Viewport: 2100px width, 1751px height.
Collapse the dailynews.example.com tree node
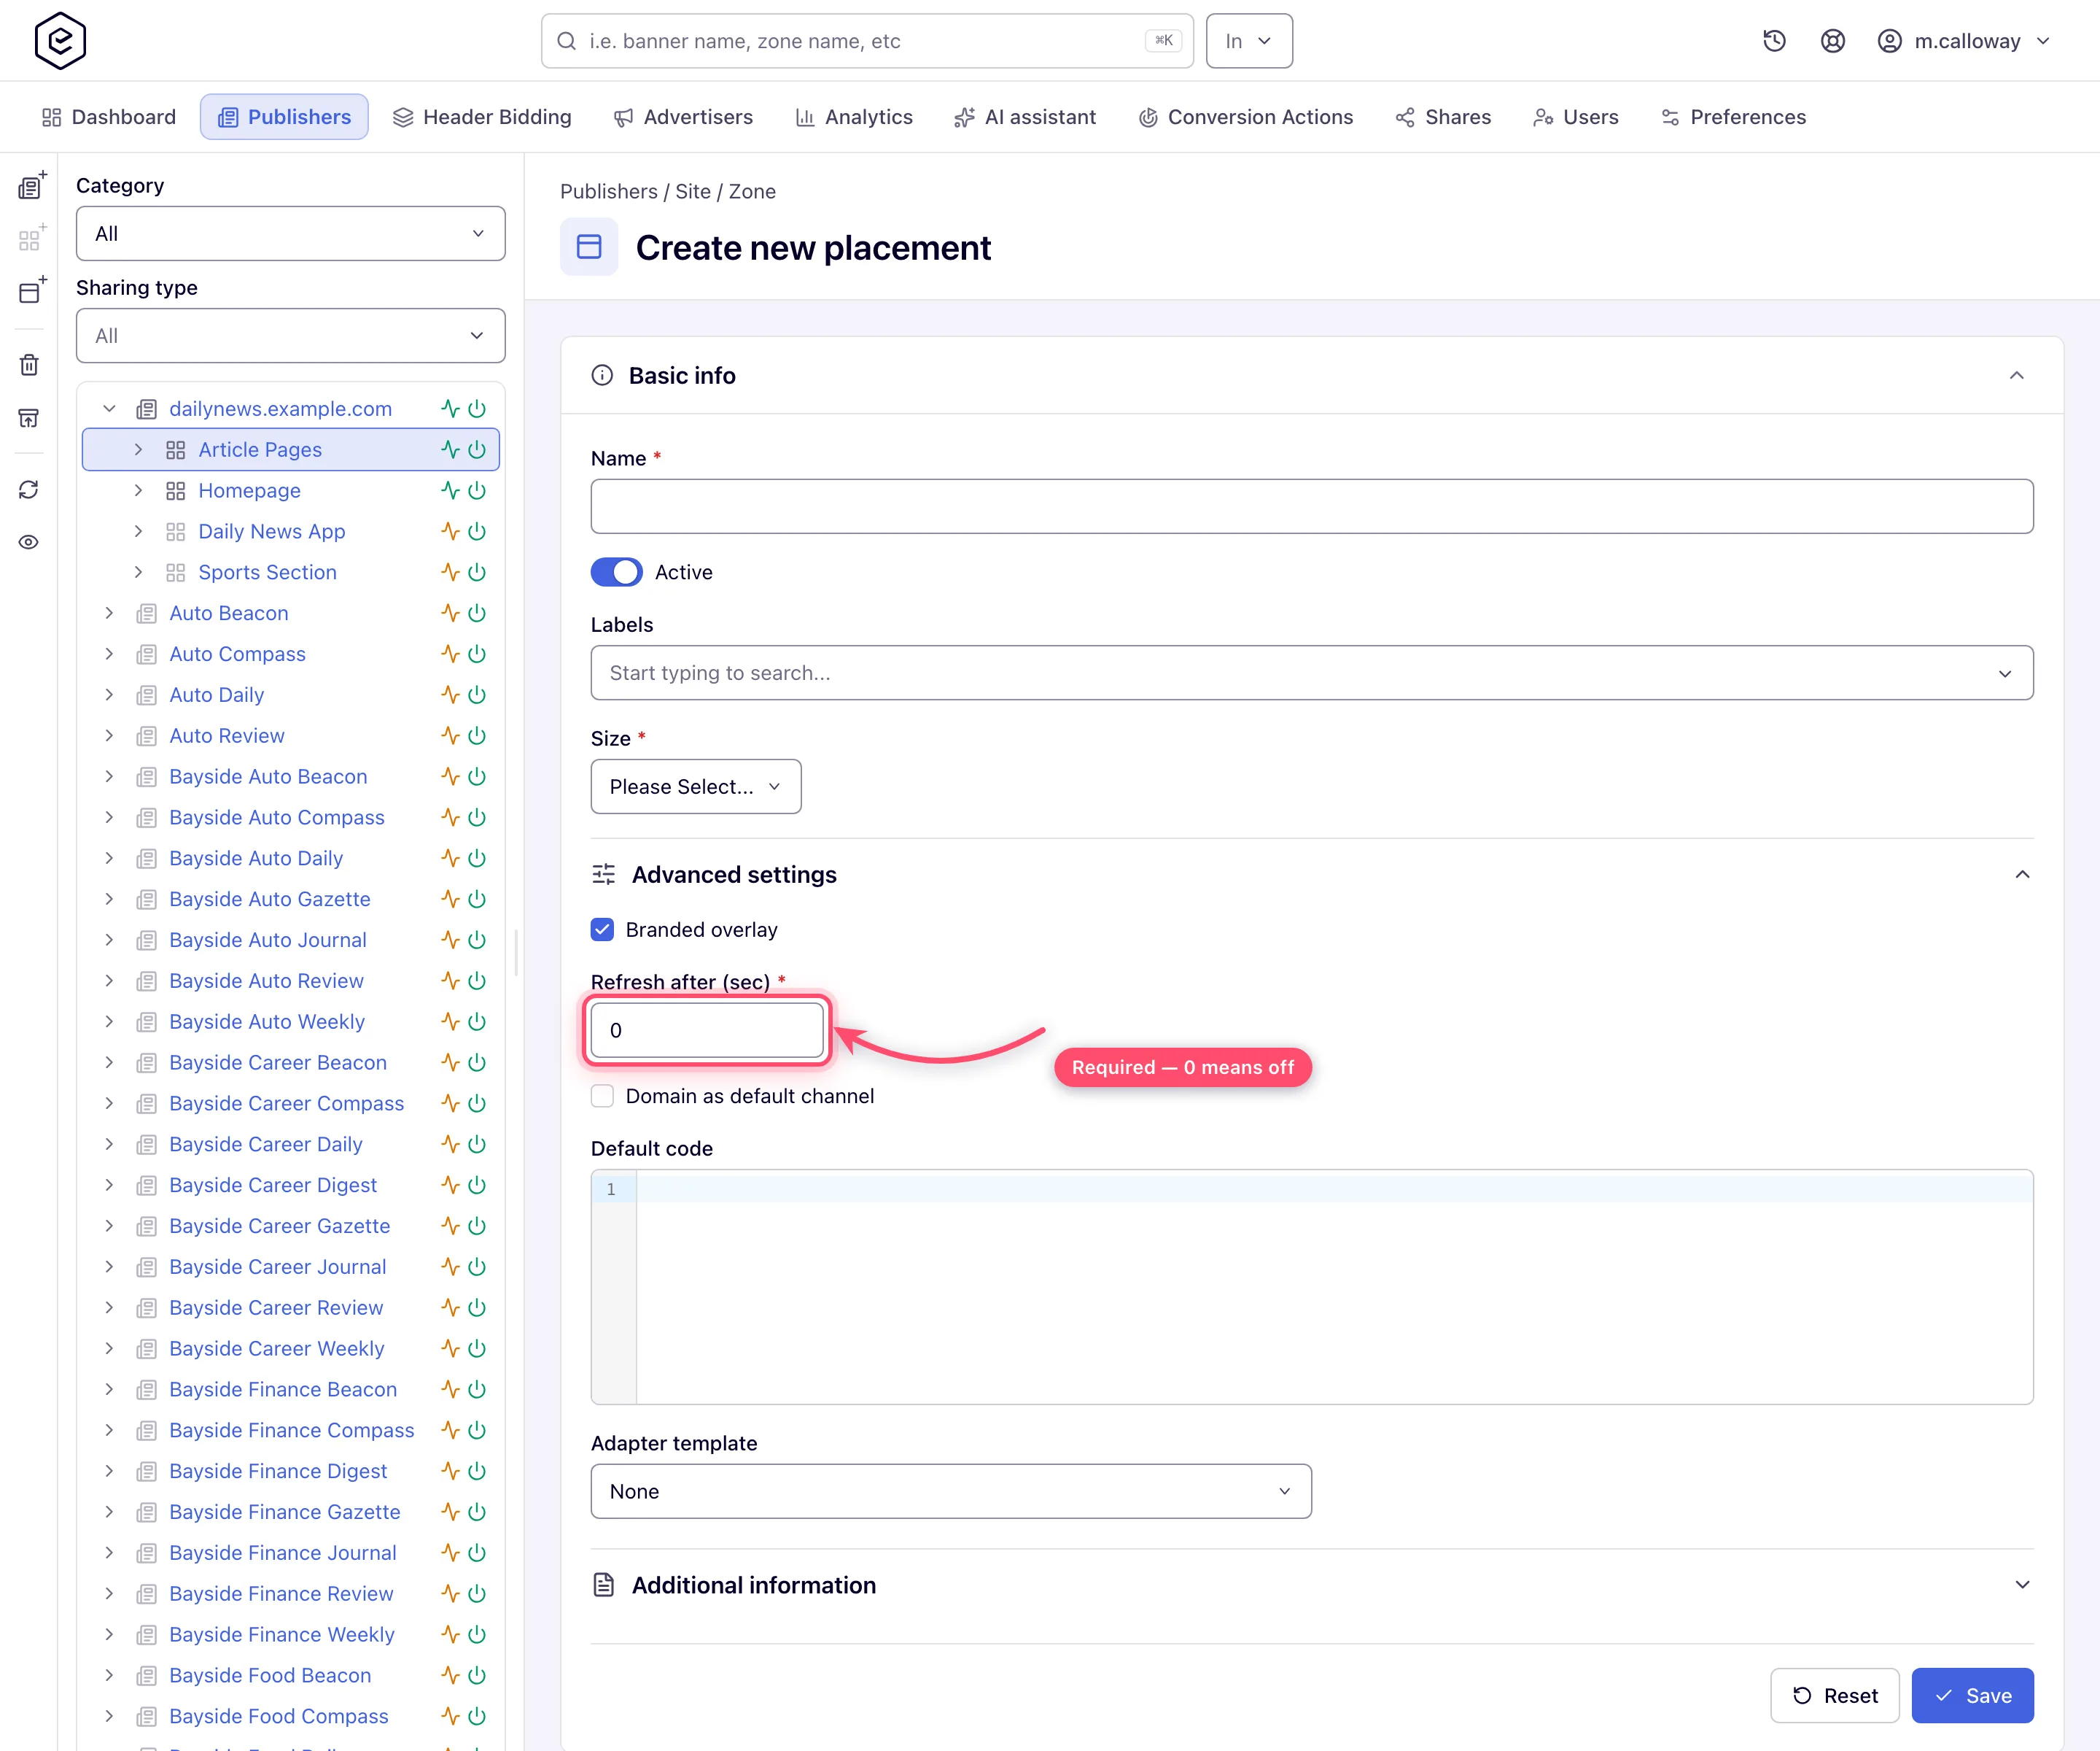click(110, 409)
